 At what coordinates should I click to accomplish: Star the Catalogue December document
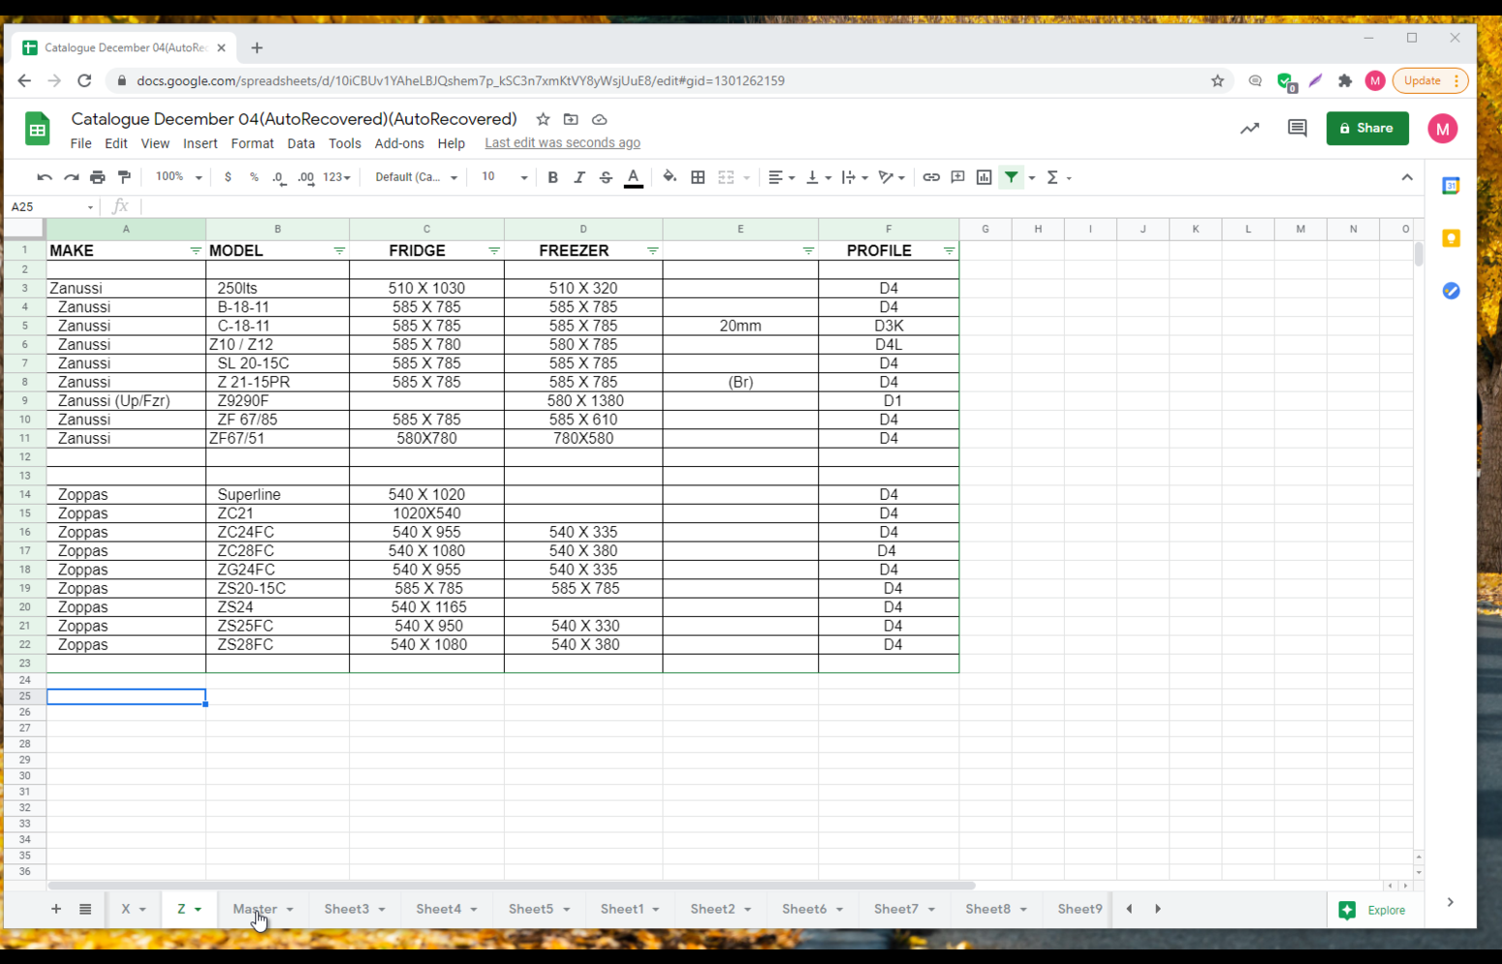point(543,119)
